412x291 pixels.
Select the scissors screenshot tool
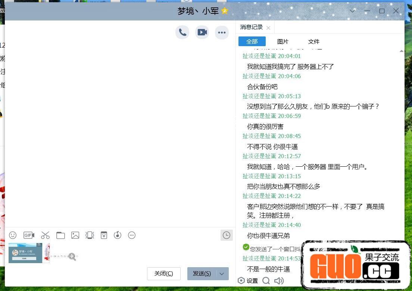[45, 235]
